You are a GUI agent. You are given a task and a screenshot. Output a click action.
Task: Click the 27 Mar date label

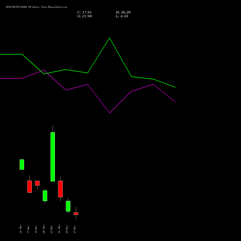click(x=75, y=229)
